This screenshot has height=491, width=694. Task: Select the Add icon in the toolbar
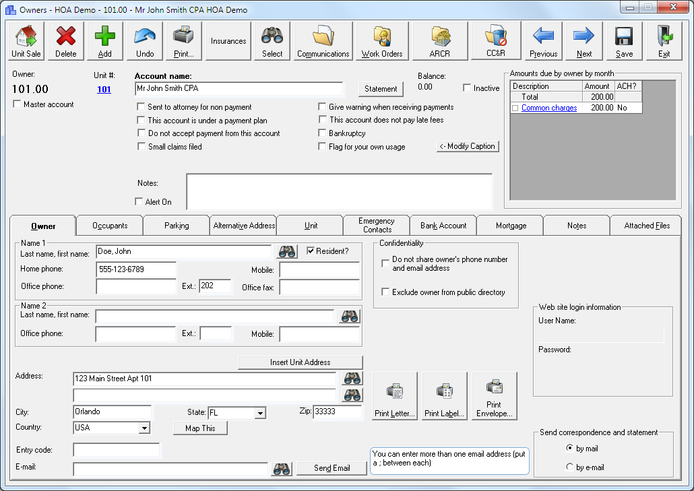[104, 40]
